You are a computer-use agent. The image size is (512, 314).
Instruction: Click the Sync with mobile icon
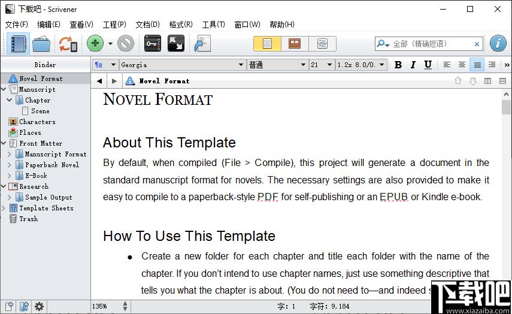click(x=68, y=44)
